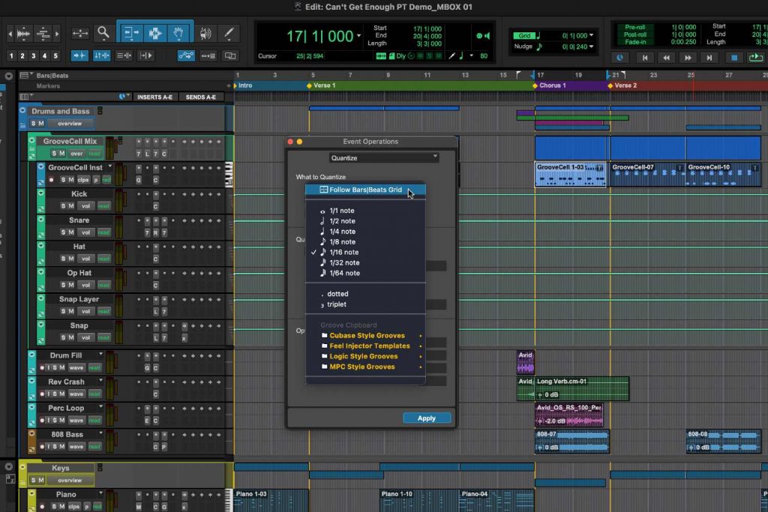Image resolution: width=768 pixels, height=512 pixels.
Task: Open GrooveCell Inst track clips view selector
Action: click(83, 180)
